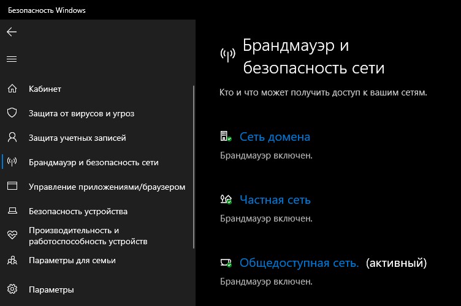Click the private network house icon
The height and width of the screenshot is (306, 461).
click(x=226, y=200)
